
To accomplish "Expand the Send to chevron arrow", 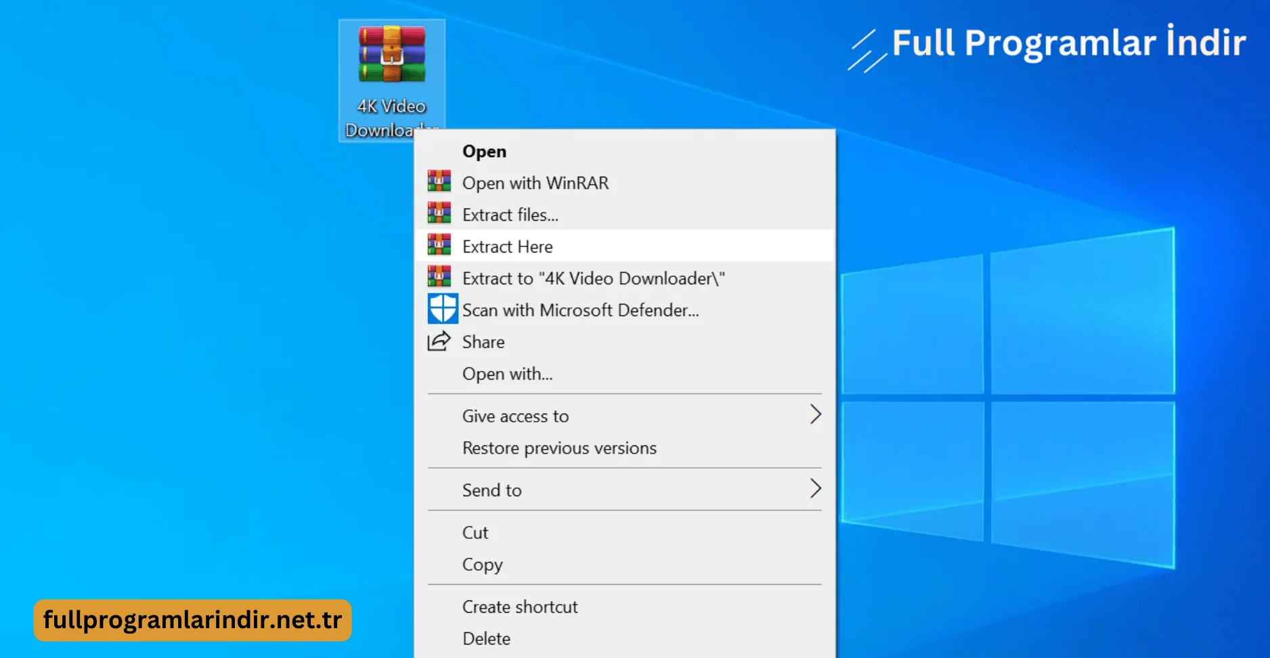I will point(816,488).
